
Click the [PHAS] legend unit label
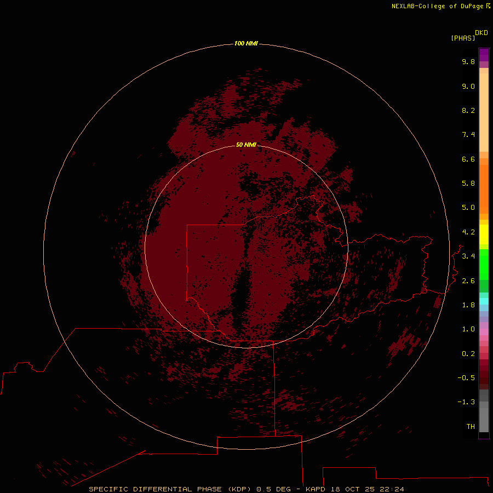pos(463,38)
